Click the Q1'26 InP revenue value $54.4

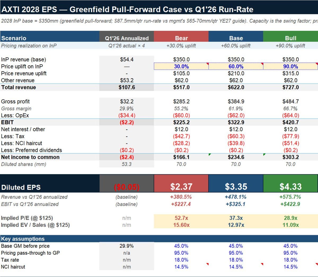127,59
